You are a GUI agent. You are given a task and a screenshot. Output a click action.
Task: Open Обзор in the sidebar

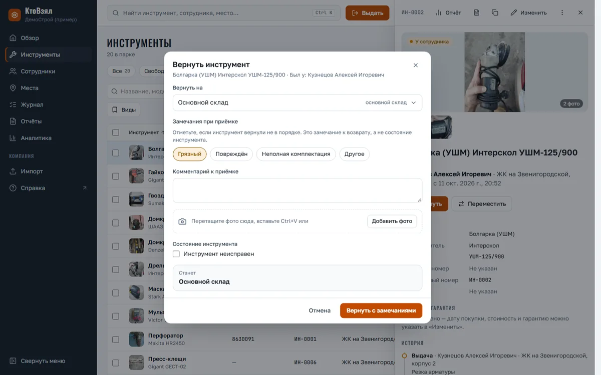pyautogui.click(x=49, y=38)
